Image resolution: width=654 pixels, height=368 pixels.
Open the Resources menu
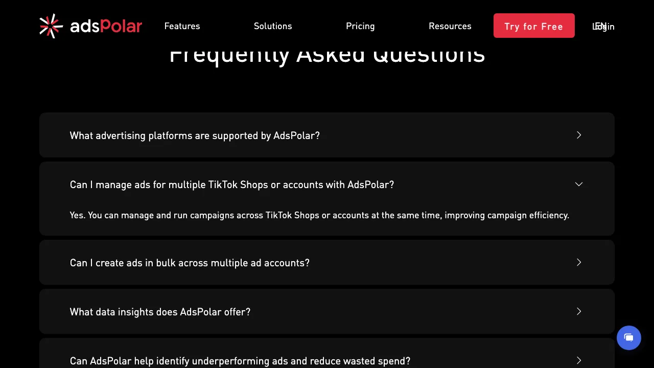450,26
